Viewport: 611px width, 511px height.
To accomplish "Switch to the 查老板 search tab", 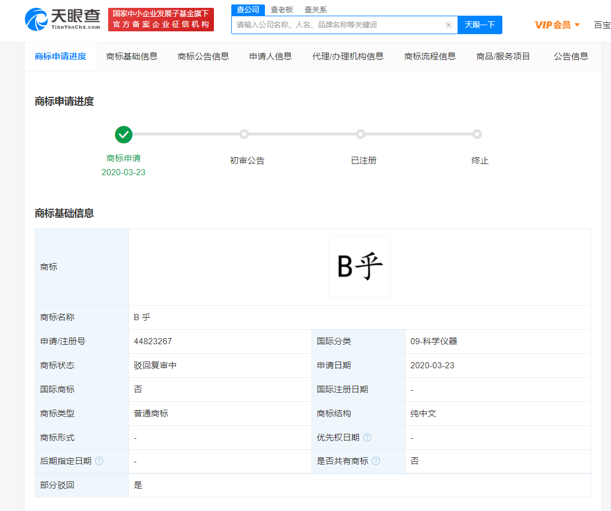I will (282, 10).
